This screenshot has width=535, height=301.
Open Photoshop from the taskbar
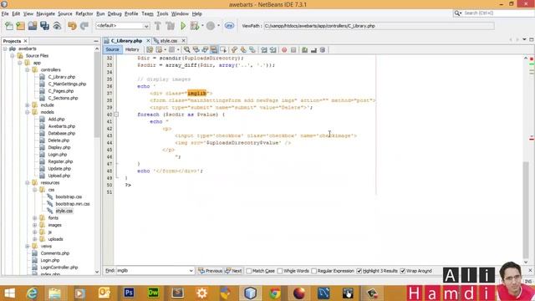click(129, 293)
